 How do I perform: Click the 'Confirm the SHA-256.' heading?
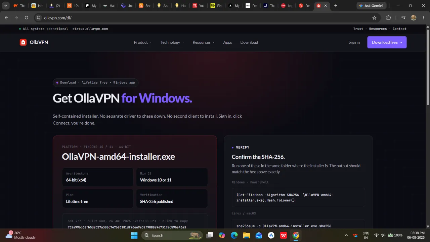pos(258,157)
